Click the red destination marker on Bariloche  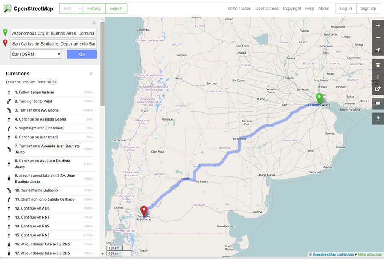(144, 211)
